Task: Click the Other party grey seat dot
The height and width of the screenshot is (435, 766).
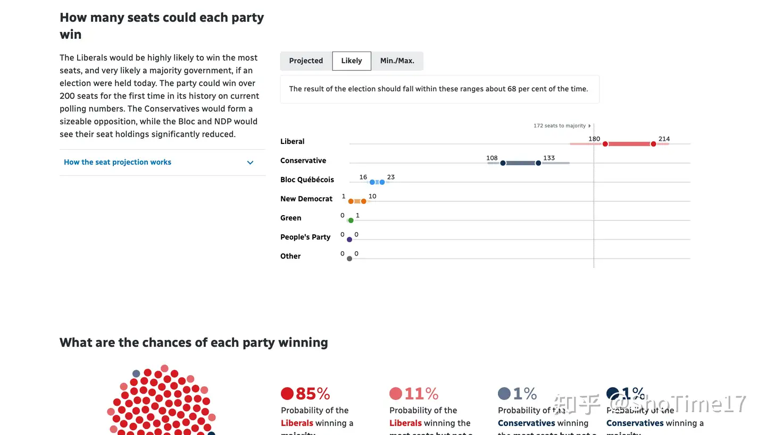Action: (x=349, y=259)
